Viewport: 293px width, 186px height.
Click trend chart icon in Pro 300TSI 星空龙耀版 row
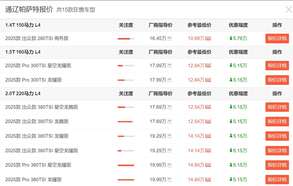click(208, 65)
